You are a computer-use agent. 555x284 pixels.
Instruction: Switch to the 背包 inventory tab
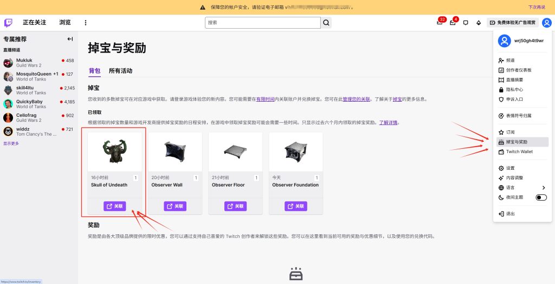pos(94,71)
